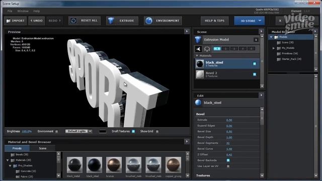Select the bronze material thumbnail
The height and width of the screenshot is (181, 322).
(114, 165)
